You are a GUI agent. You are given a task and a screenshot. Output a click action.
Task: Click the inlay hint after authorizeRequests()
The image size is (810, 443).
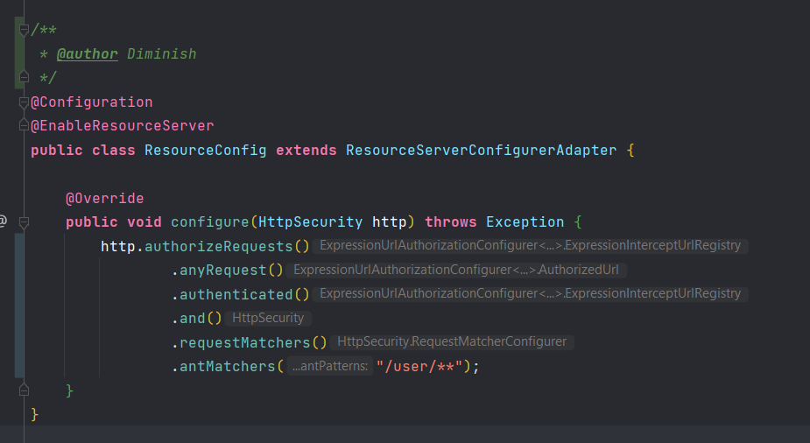[531, 246]
